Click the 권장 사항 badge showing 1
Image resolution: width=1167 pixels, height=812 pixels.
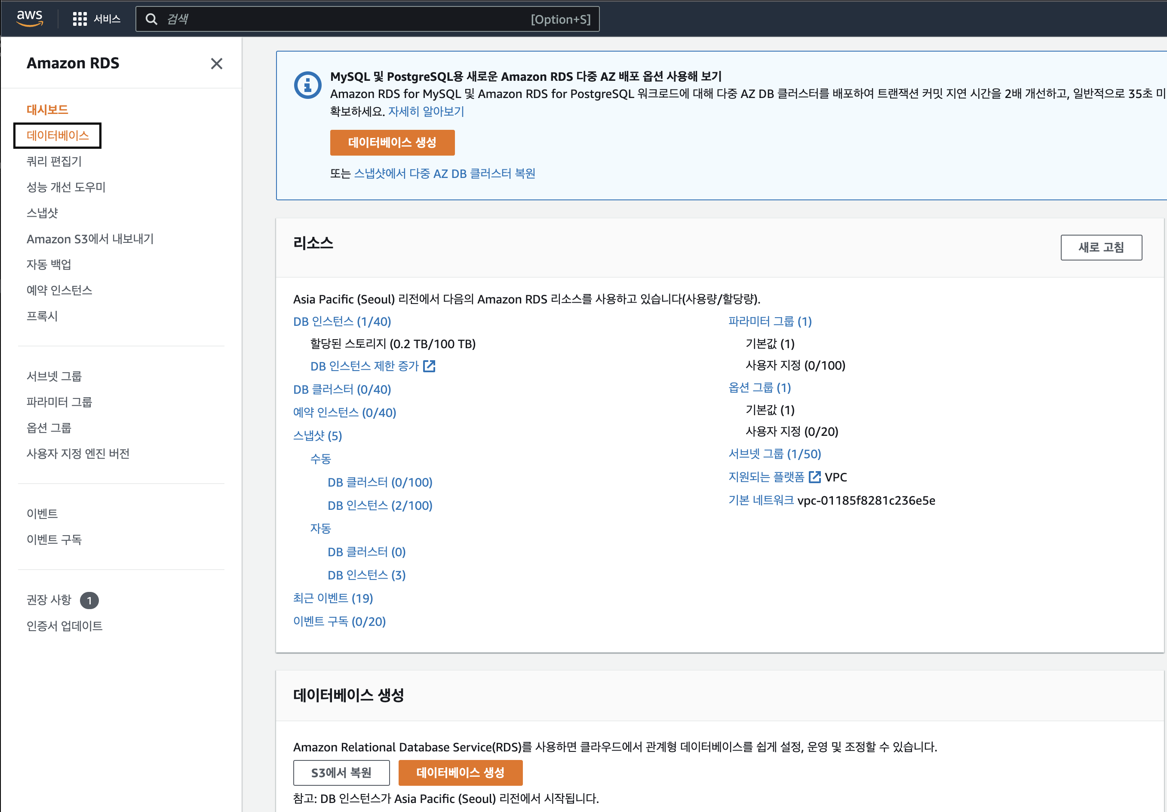coord(89,600)
